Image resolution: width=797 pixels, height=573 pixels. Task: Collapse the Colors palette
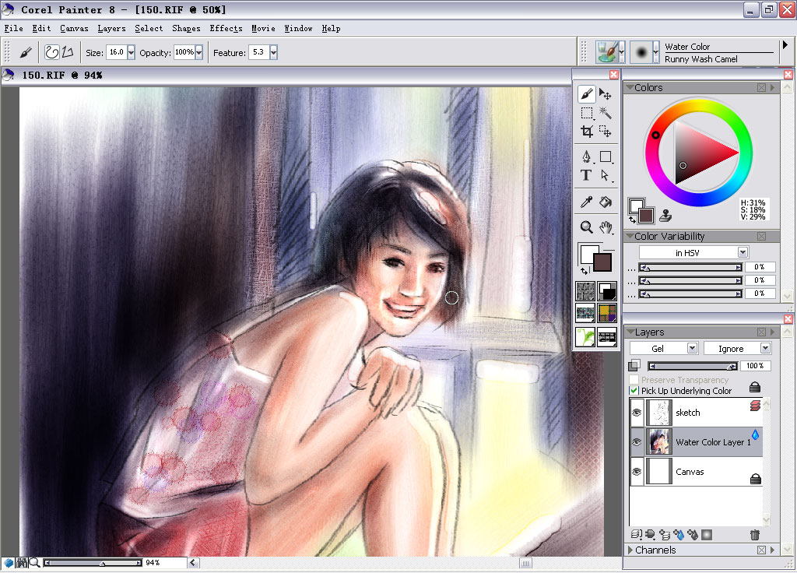point(630,87)
